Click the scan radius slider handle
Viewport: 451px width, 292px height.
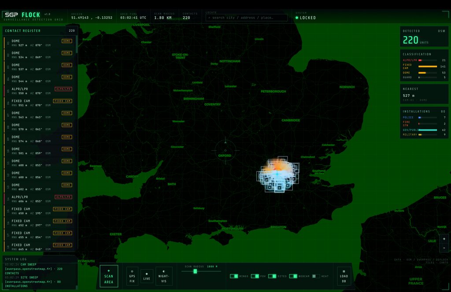click(195, 271)
